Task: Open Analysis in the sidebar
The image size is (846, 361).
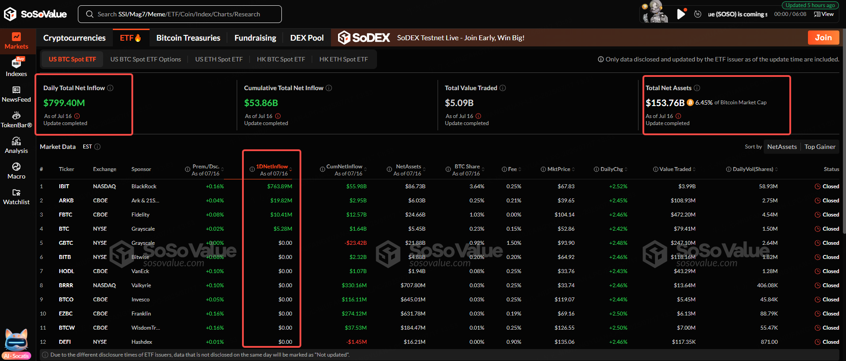Action: tap(16, 145)
